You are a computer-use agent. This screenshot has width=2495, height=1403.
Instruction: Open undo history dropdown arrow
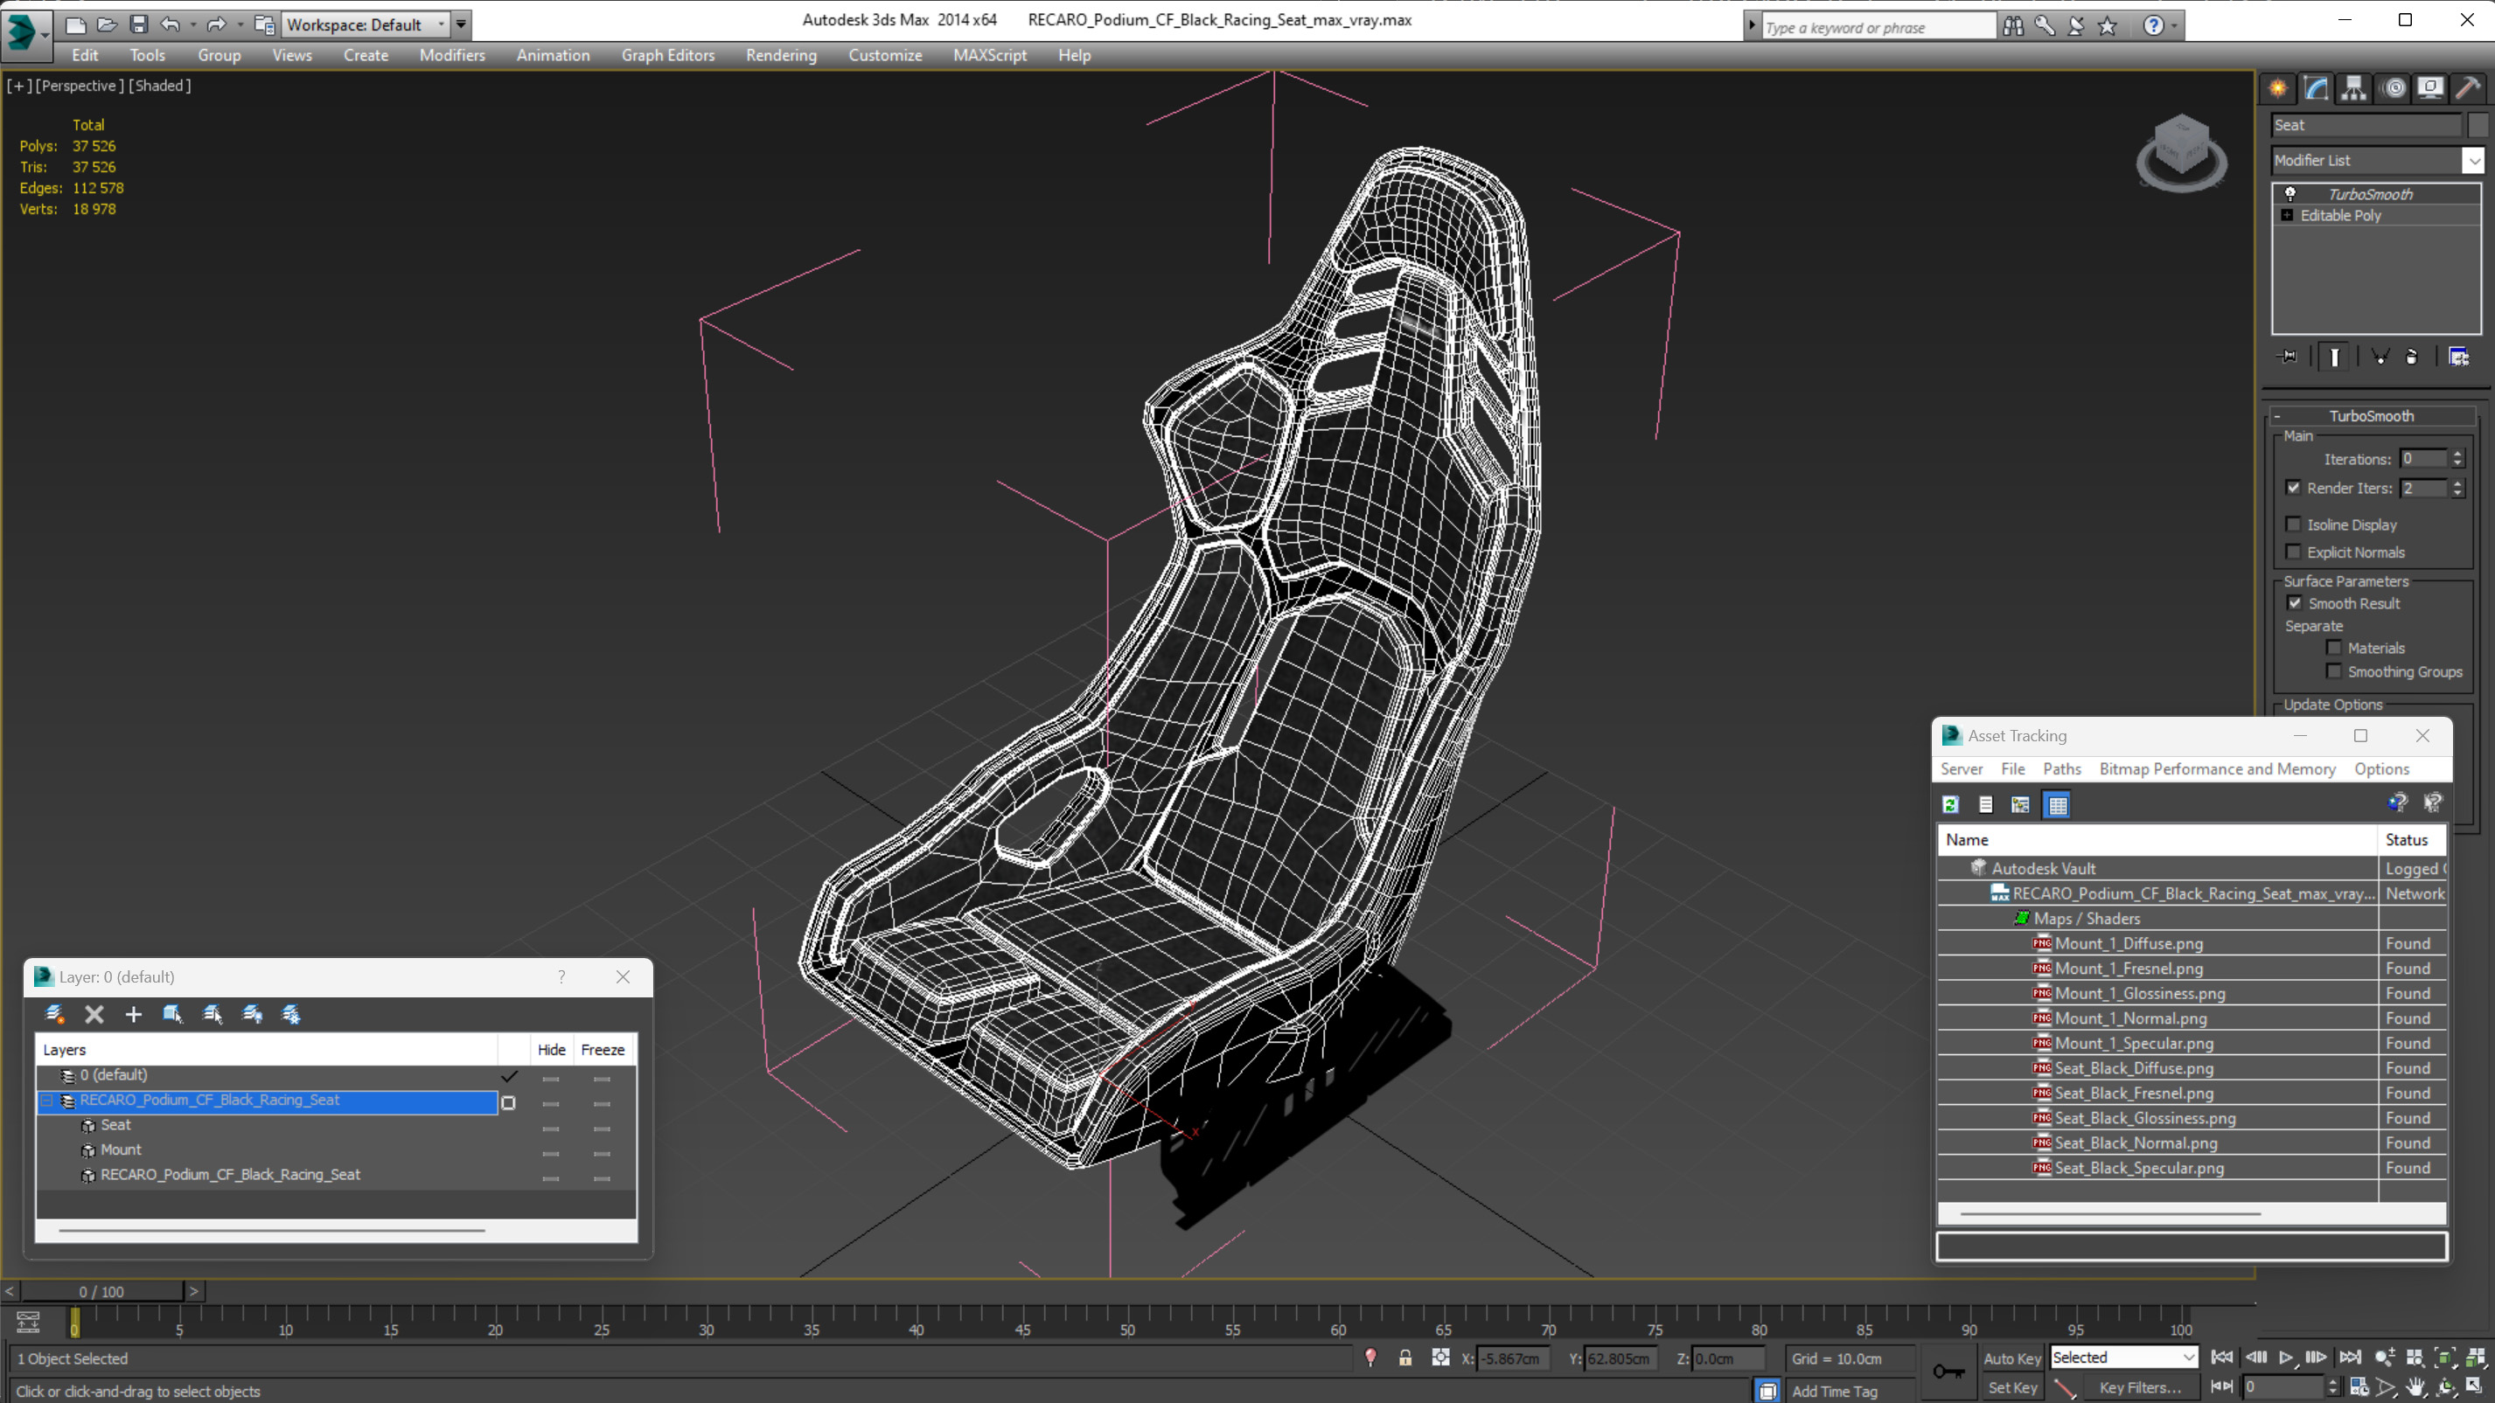click(192, 24)
